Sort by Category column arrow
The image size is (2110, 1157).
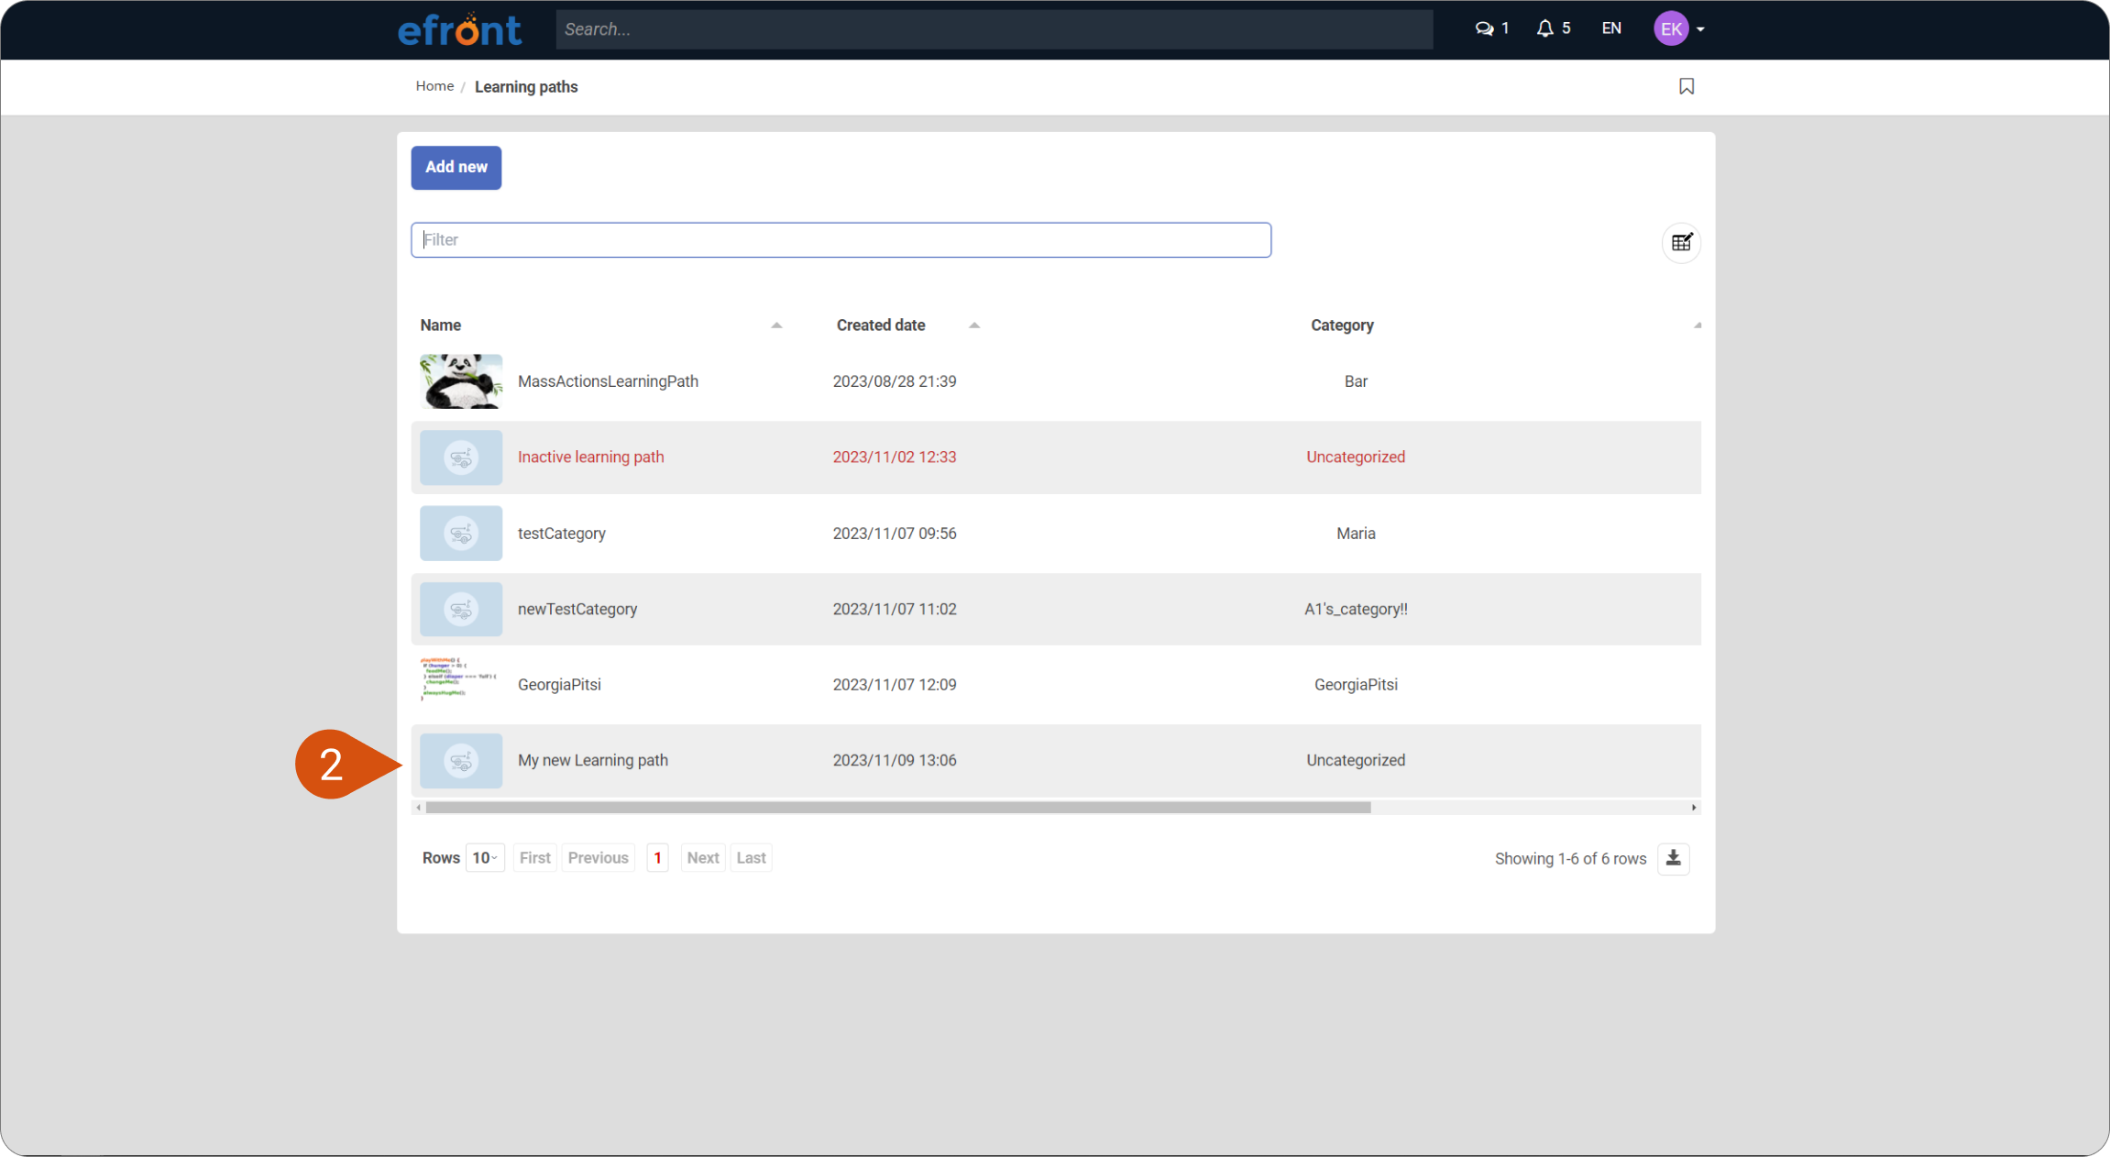coord(1698,325)
